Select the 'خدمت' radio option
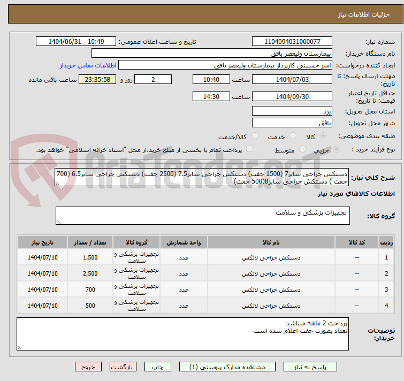This screenshot has width=404, height=381. 292,136
